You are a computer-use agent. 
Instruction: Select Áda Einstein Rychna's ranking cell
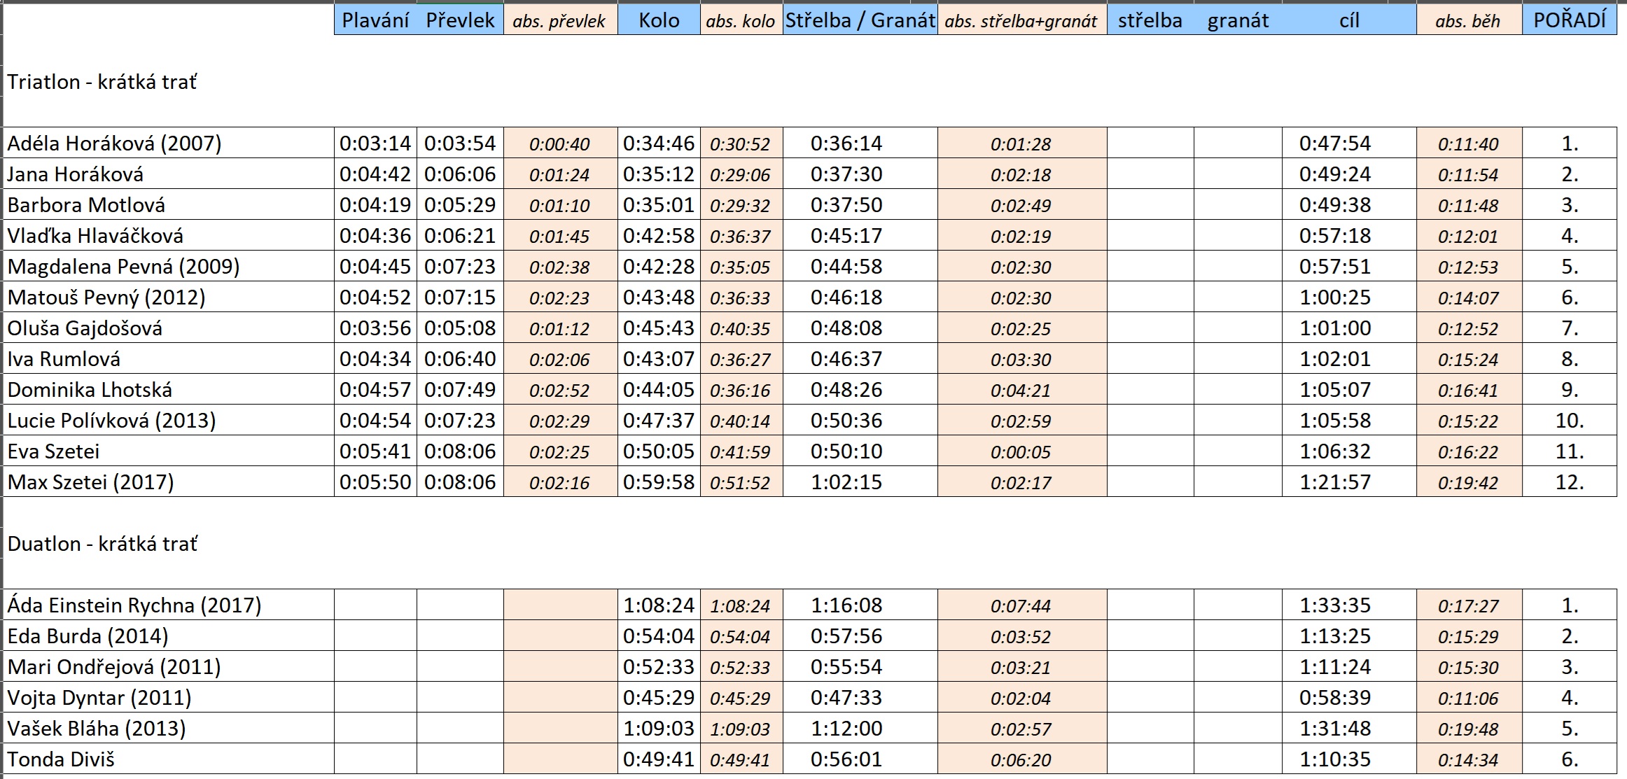(1569, 605)
